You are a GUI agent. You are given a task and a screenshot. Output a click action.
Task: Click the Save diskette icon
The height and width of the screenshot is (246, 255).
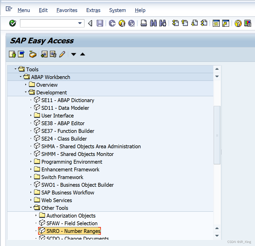point(100,23)
